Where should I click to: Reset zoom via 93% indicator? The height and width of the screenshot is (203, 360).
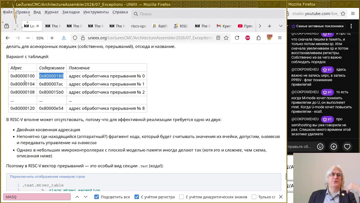click(x=40, y=38)
